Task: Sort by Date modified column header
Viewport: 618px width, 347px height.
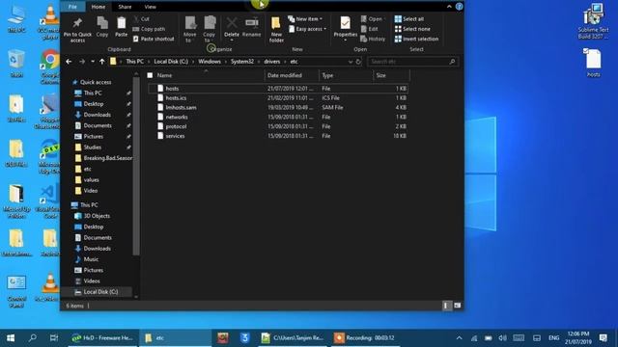Action: point(292,75)
